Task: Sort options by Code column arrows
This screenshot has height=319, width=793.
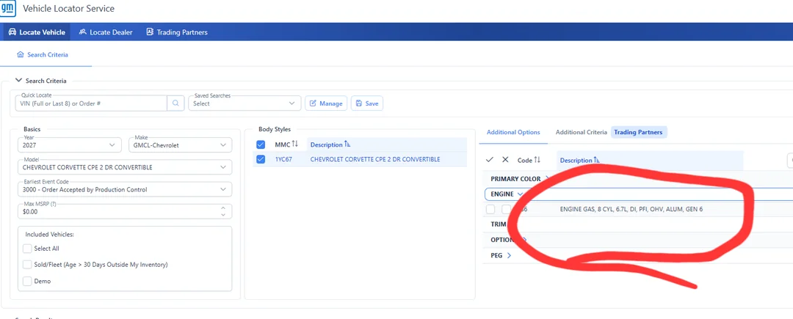Action: click(x=537, y=160)
